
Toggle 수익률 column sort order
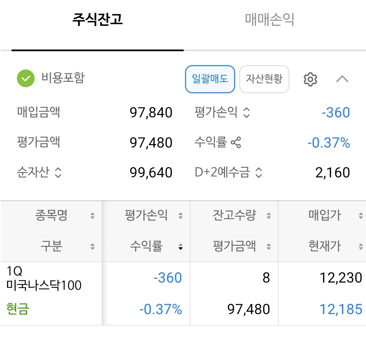181,247
